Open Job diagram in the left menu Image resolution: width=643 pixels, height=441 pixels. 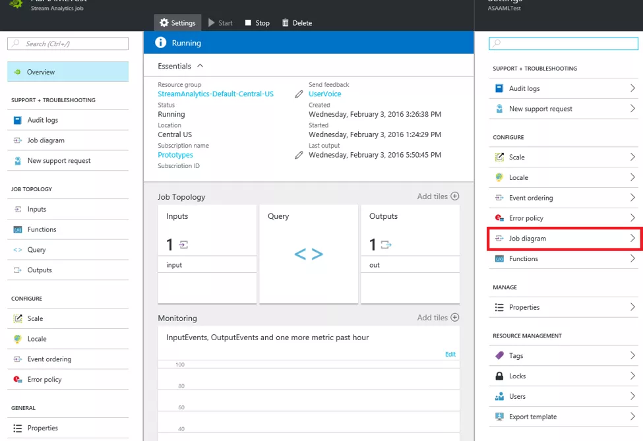coord(68,140)
